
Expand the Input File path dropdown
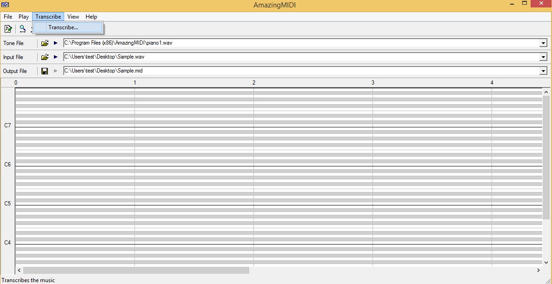(x=543, y=57)
